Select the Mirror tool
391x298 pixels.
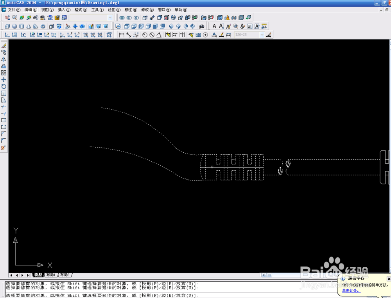tap(4, 59)
